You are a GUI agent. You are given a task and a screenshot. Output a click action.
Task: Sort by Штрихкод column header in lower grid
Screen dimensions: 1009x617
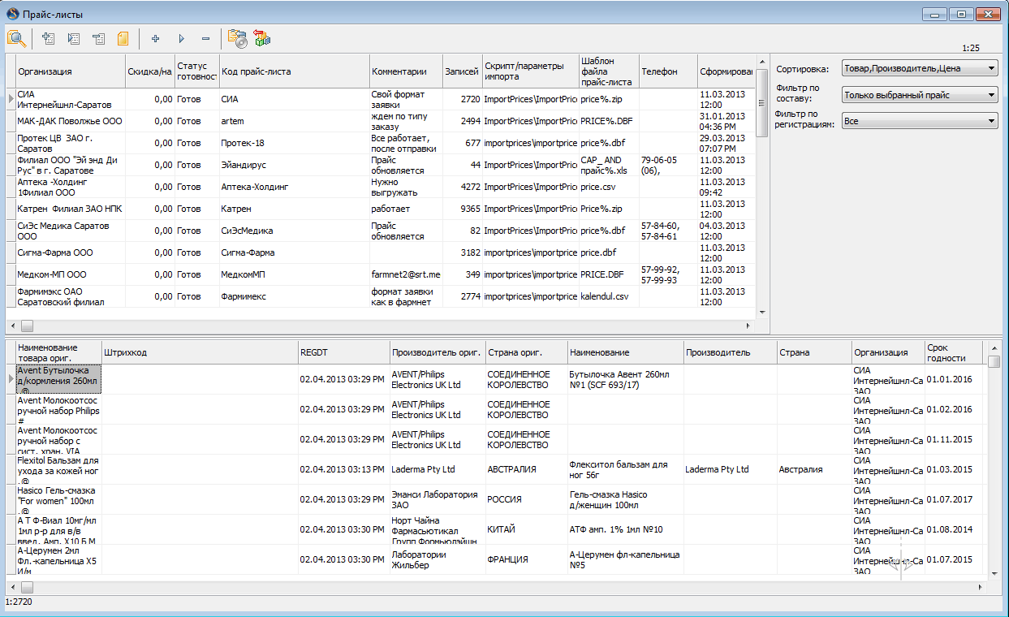coord(200,353)
